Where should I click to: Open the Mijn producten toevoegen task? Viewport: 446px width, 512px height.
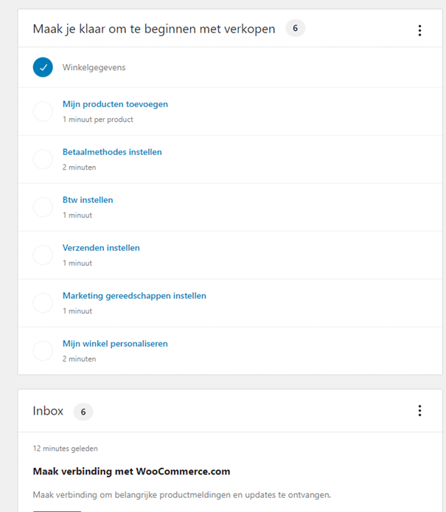(115, 104)
